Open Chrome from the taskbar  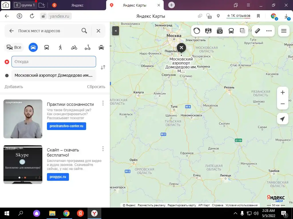[66, 213]
